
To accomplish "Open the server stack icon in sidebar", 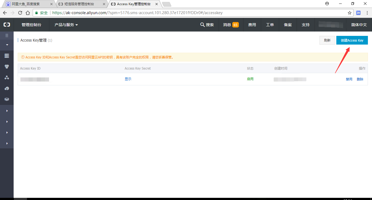I will tap(7, 56).
